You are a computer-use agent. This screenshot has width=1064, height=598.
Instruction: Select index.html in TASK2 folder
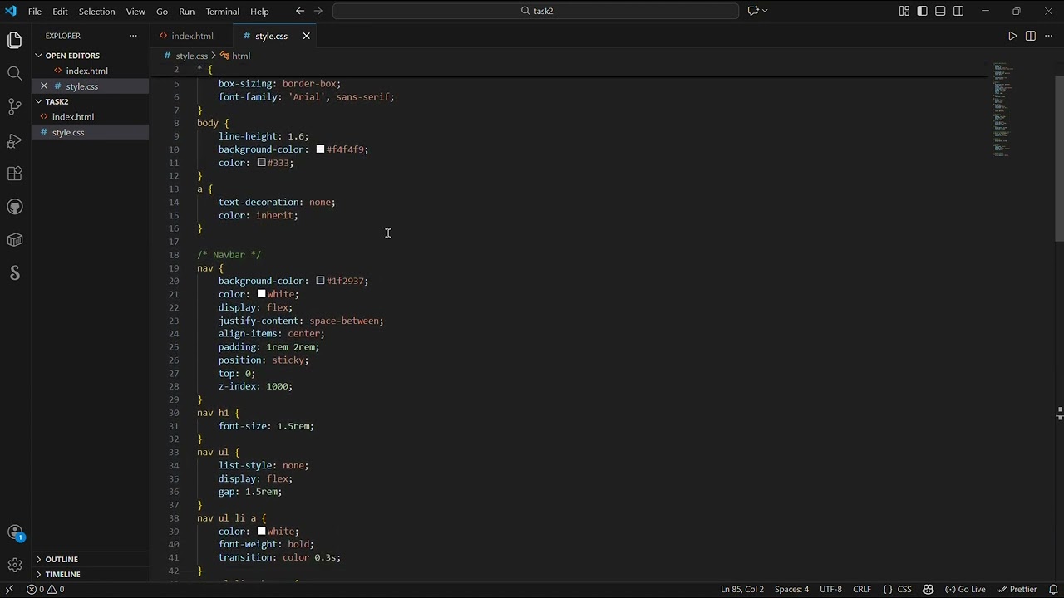73,117
